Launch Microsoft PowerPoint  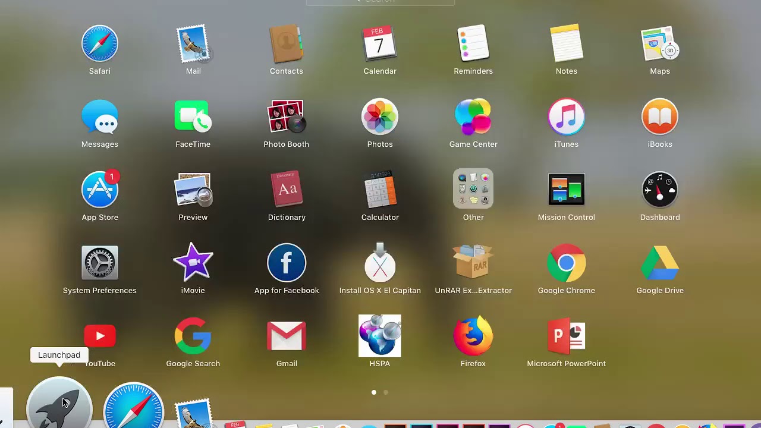567,336
